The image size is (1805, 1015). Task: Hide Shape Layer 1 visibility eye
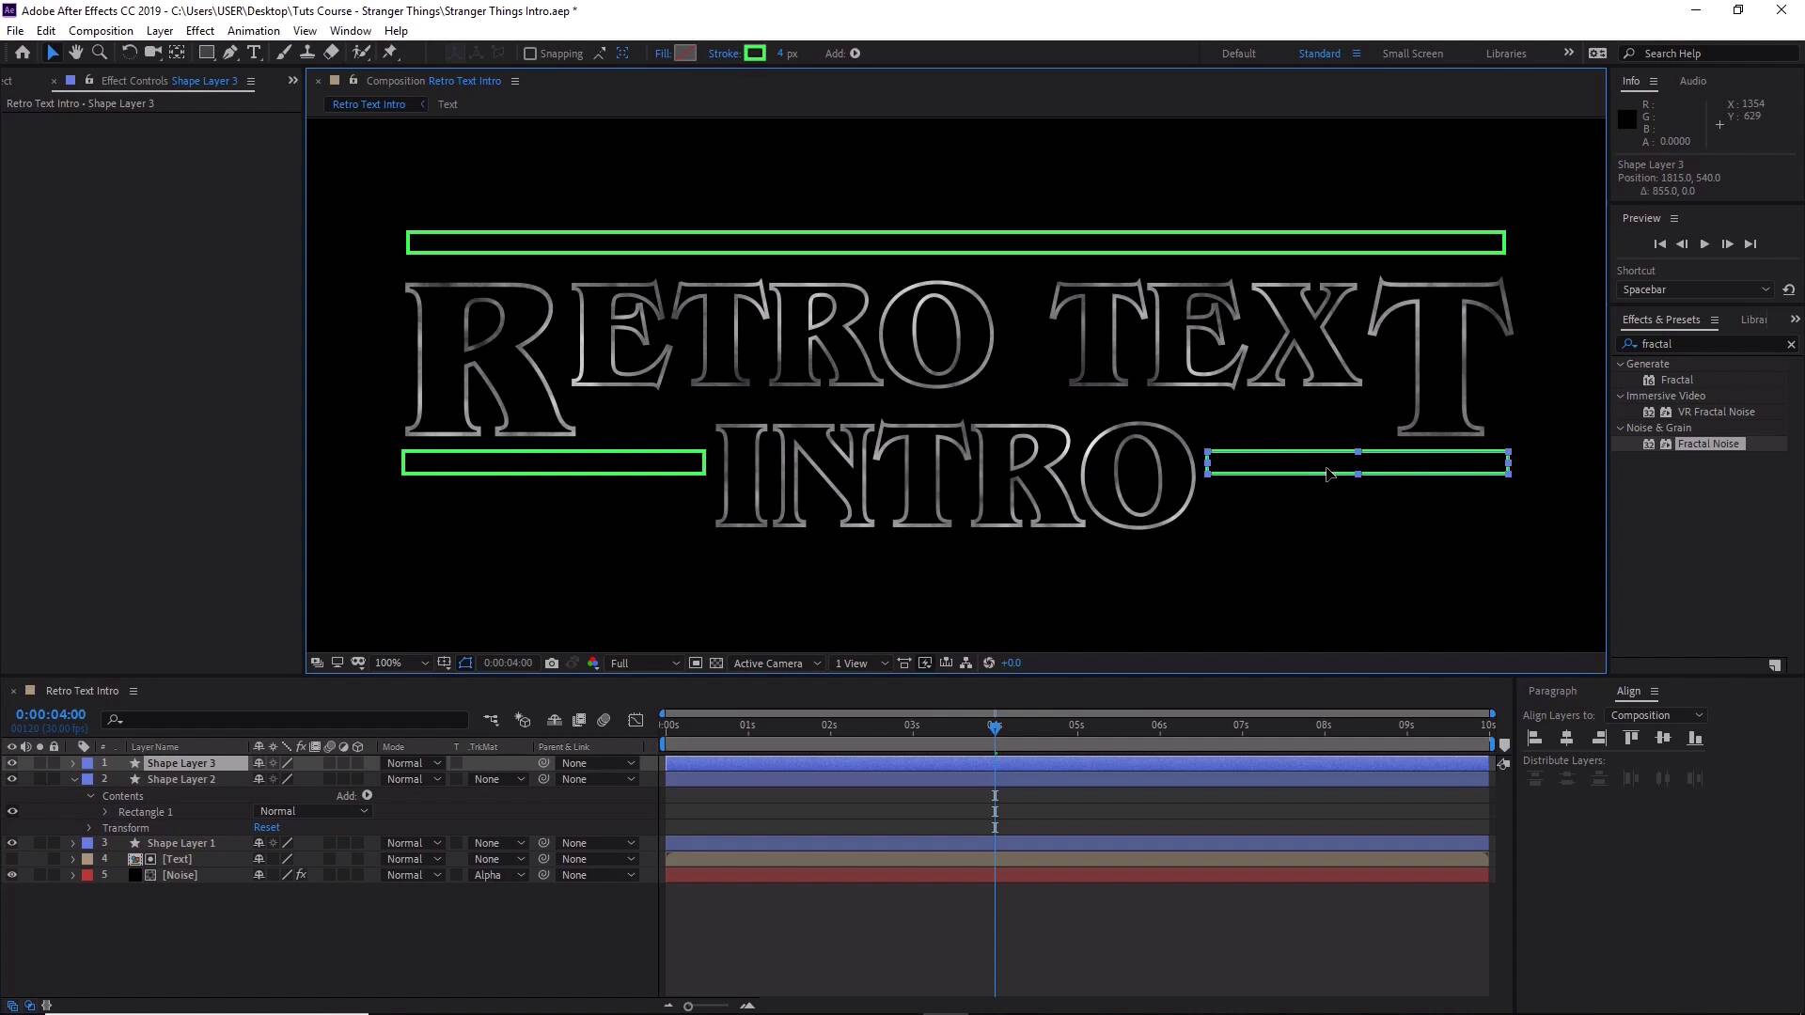(x=12, y=843)
